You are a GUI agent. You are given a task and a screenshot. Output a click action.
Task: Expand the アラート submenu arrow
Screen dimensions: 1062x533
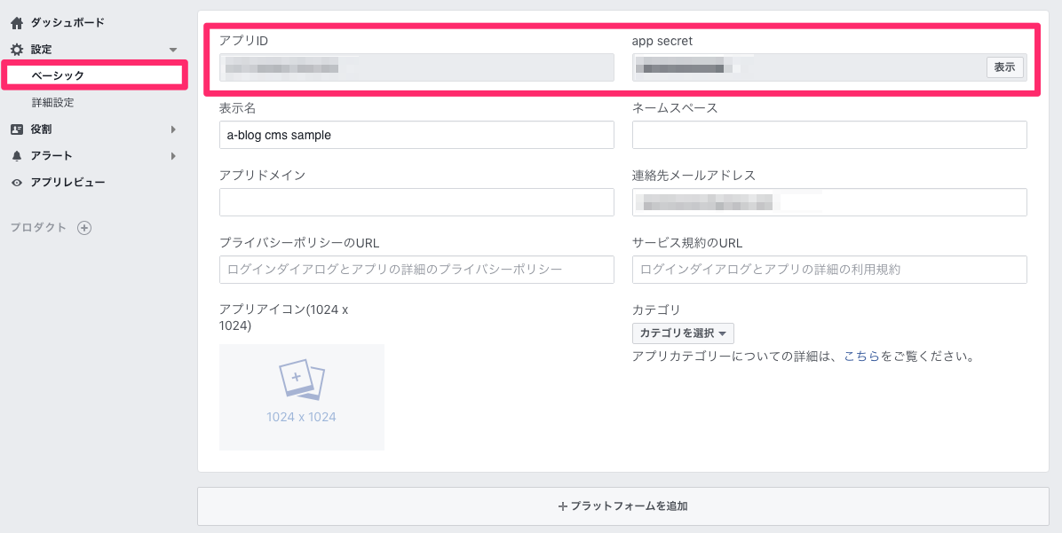173,156
